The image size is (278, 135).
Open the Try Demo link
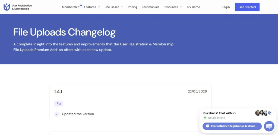coord(193,7)
